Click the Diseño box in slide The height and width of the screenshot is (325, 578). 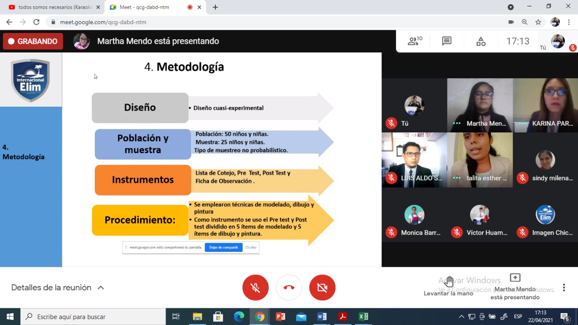[140, 108]
